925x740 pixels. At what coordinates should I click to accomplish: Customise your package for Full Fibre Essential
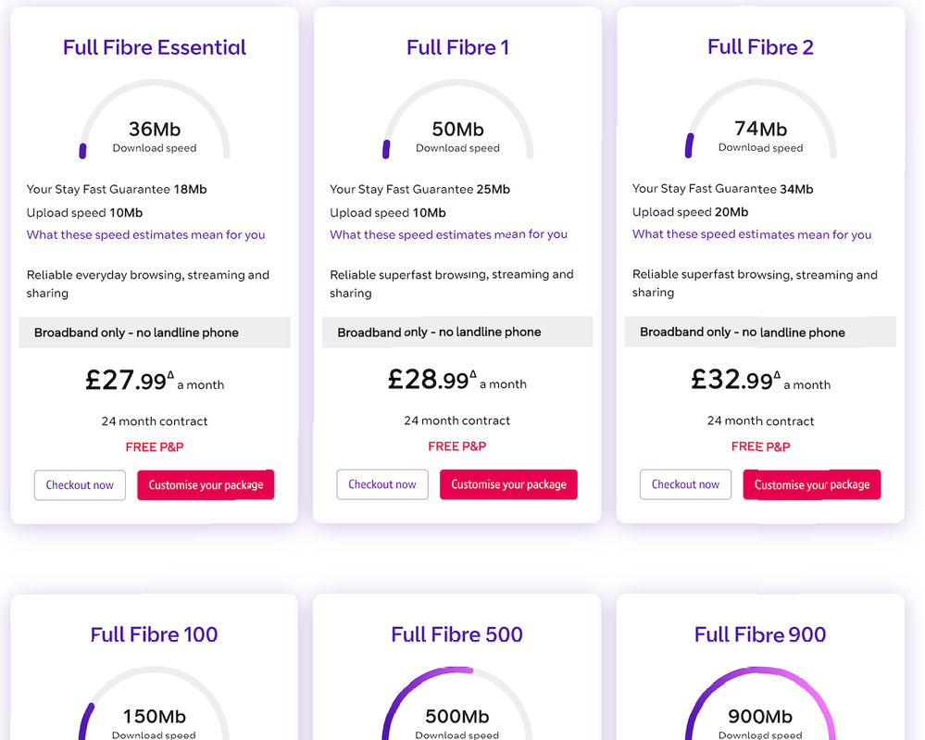coord(206,485)
